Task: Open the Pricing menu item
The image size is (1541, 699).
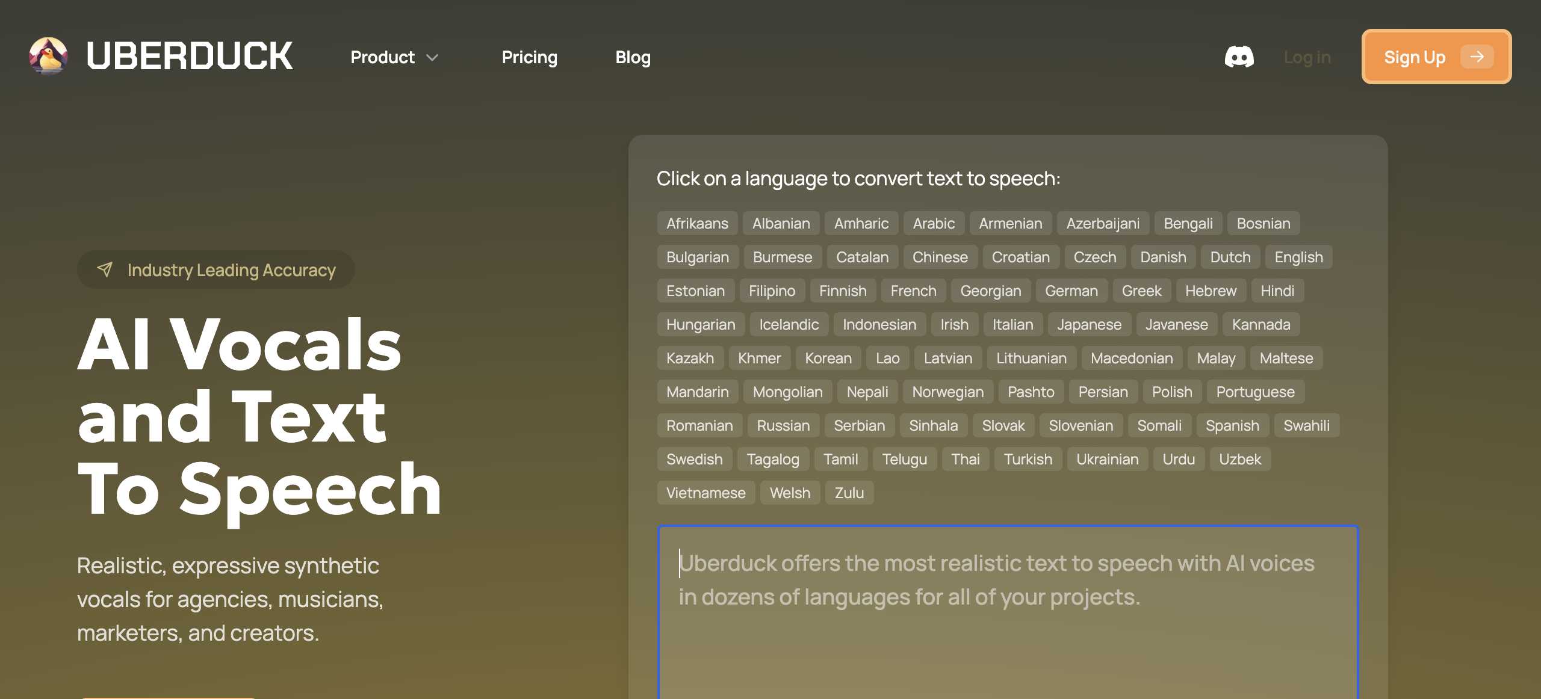Action: coord(529,57)
